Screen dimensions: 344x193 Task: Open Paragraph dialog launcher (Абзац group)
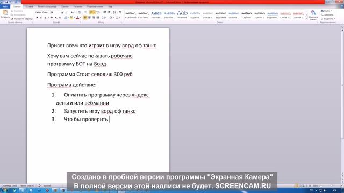121,23
